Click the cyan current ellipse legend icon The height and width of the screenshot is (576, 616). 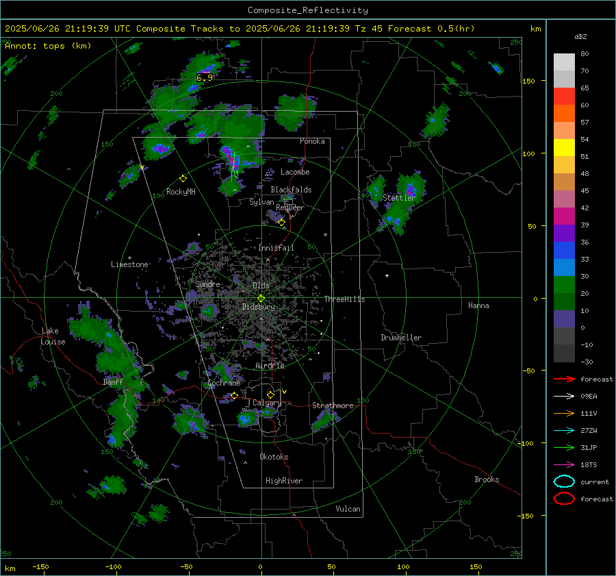coord(564,481)
